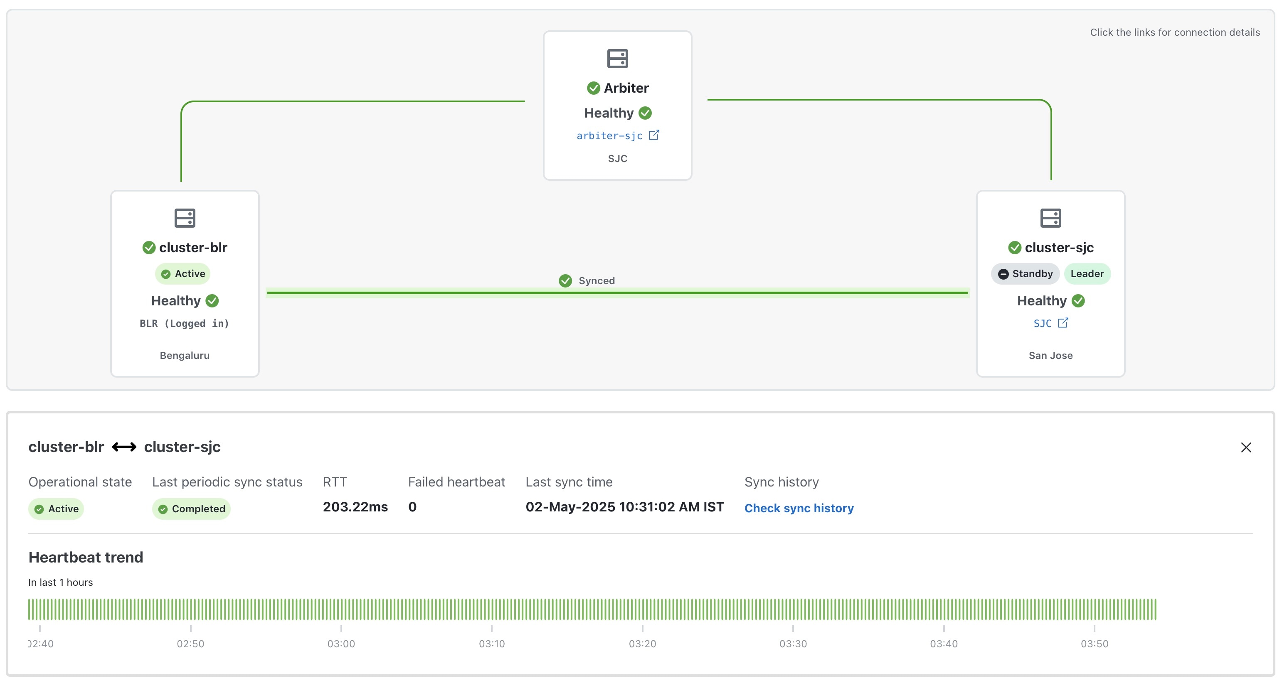Click the Synced connection line between clusters
This screenshot has width=1287, height=683.
tap(618, 293)
